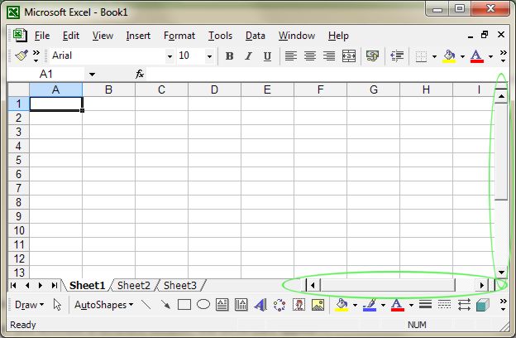Image resolution: width=516 pixels, height=338 pixels.
Task: Open Font Color dropdown in formatting toolbar
Action: tap(490, 56)
